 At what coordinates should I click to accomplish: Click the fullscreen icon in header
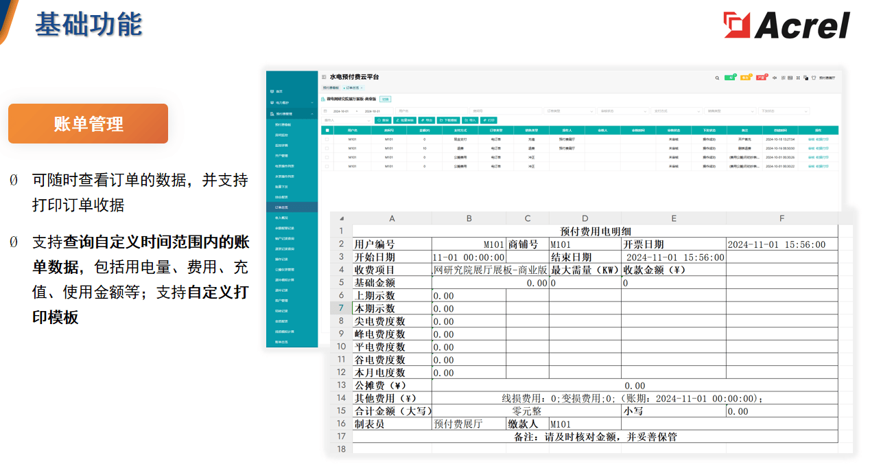(797, 78)
